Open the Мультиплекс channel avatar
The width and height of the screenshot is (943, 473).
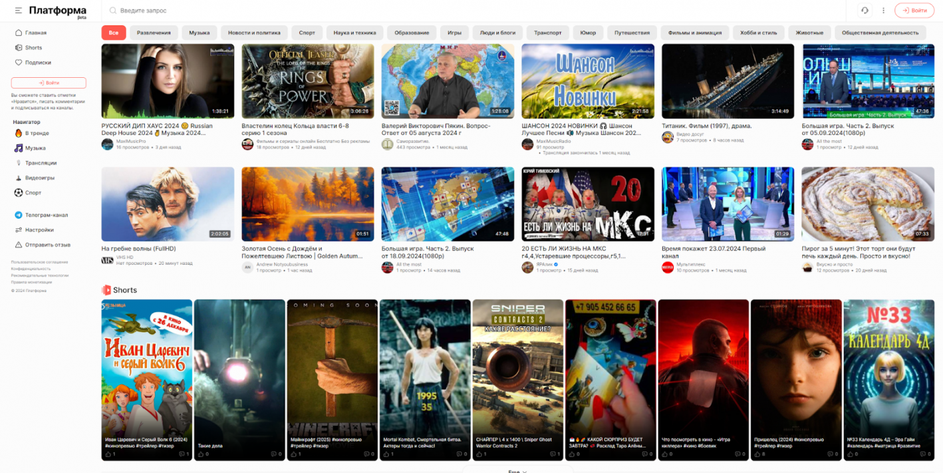pyautogui.click(x=668, y=267)
